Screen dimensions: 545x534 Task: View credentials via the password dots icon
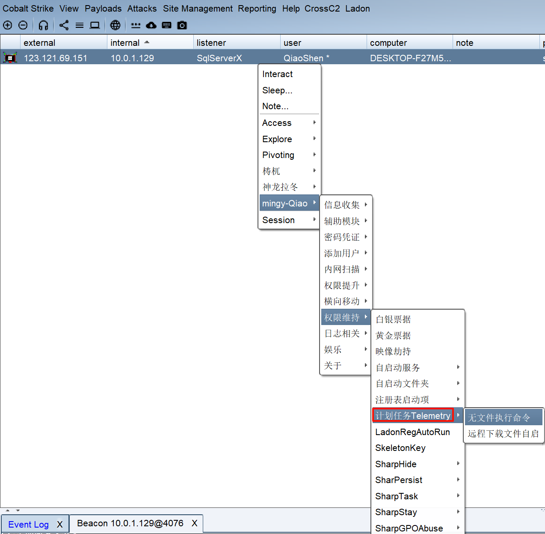coord(136,25)
